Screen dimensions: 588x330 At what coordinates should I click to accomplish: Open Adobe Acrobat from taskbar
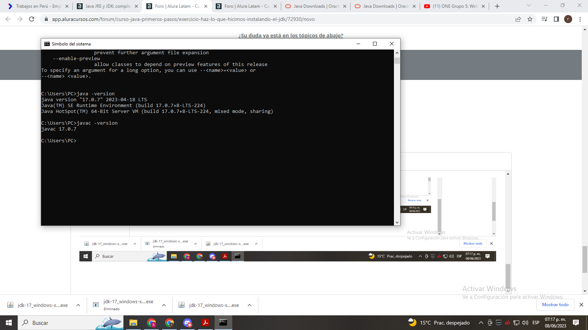pyautogui.click(x=205, y=323)
